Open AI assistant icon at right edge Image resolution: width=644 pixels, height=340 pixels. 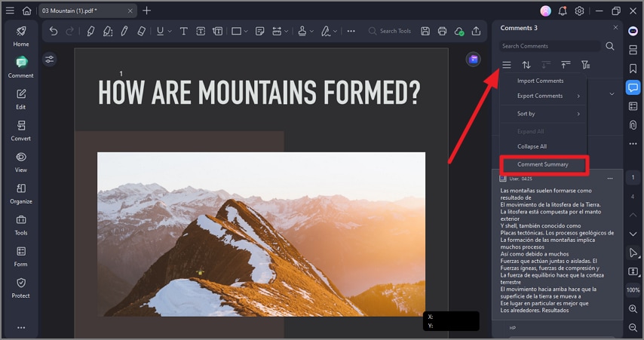[633, 31]
